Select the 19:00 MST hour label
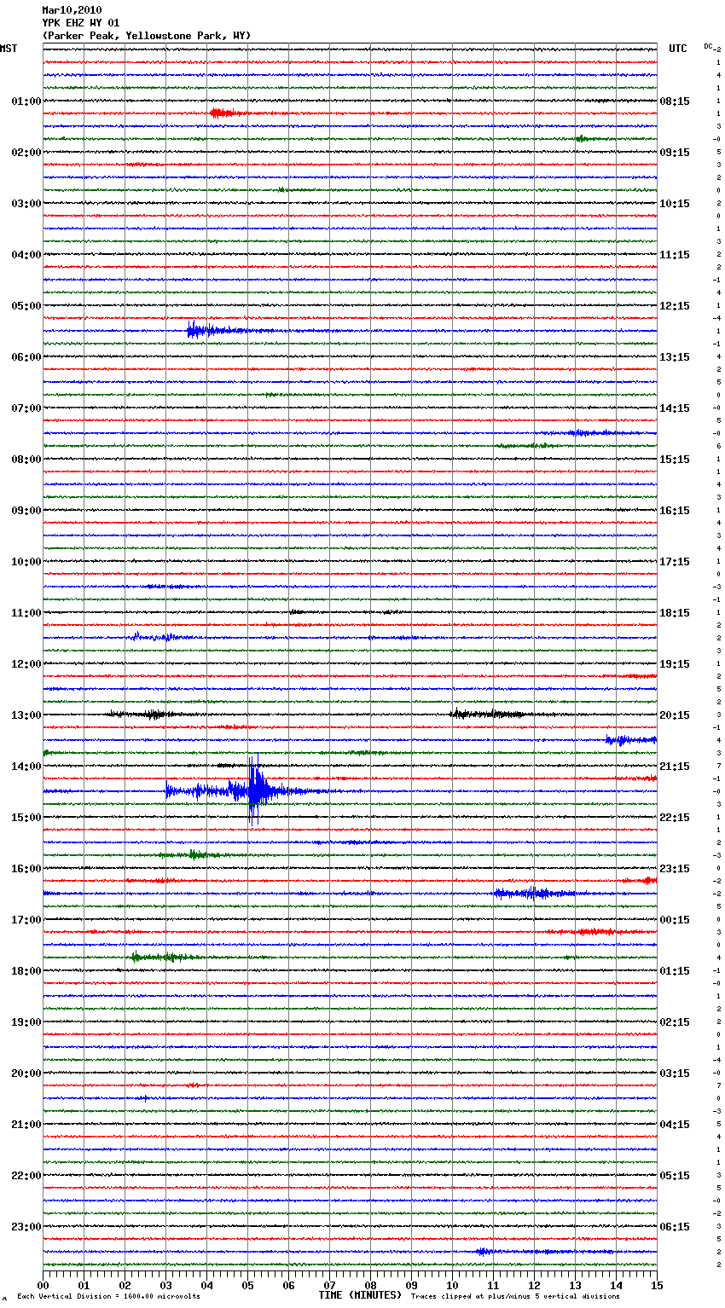Viewport: 725px width, 1308px height. pos(26,1022)
